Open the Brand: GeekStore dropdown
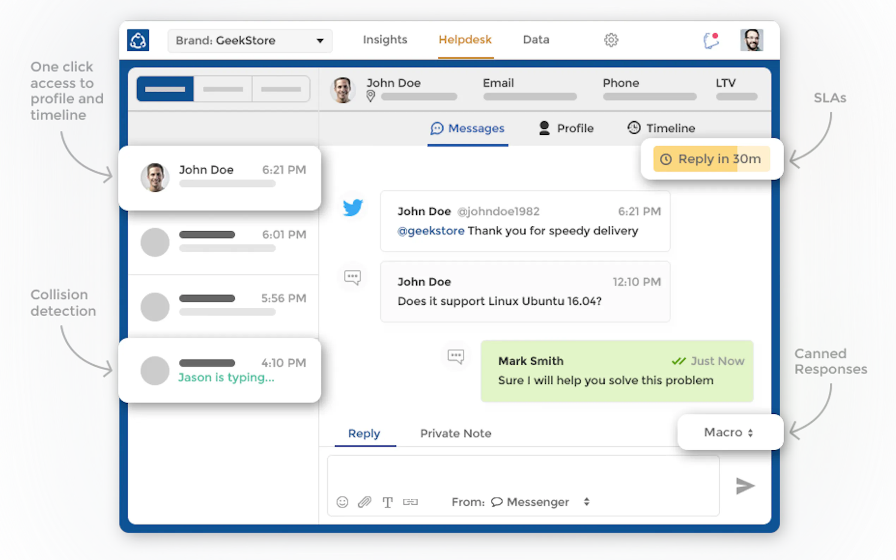This screenshot has height=560, width=896. point(250,40)
